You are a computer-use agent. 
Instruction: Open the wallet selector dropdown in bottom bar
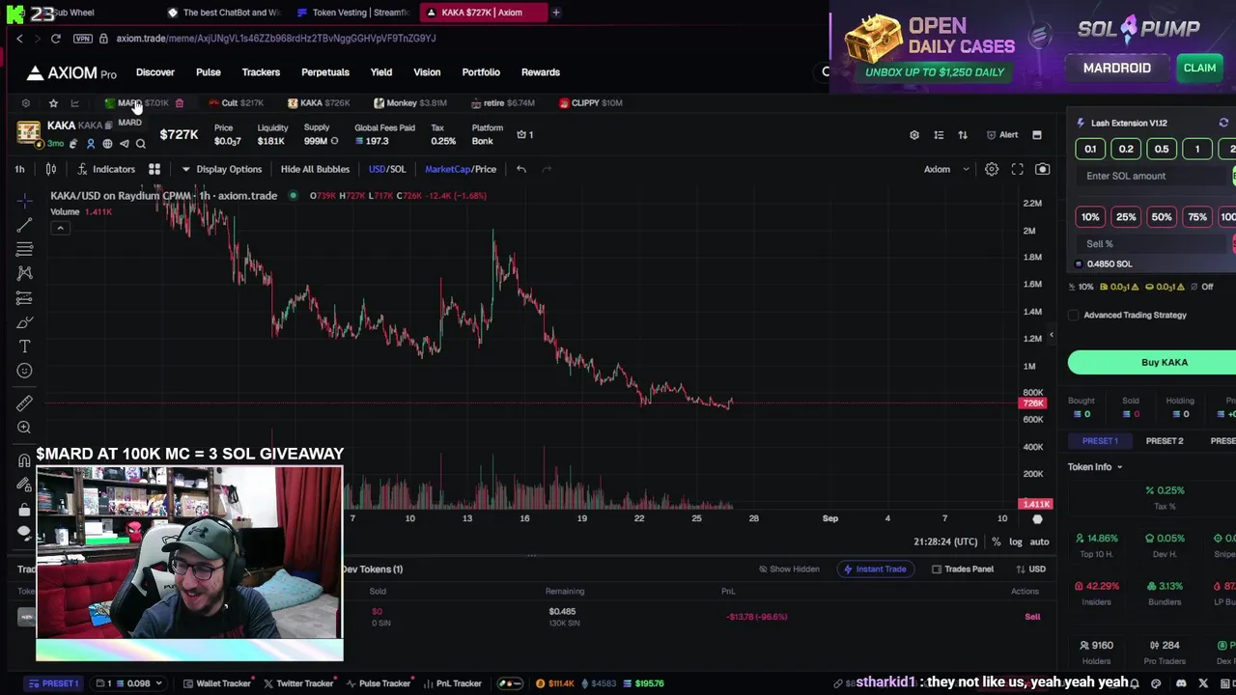(x=130, y=683)
